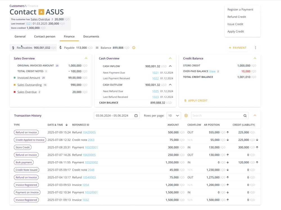This screenshot has width=281, height=210.
Task: Collapse the Cash Outflow details
Action: [170, 85]
